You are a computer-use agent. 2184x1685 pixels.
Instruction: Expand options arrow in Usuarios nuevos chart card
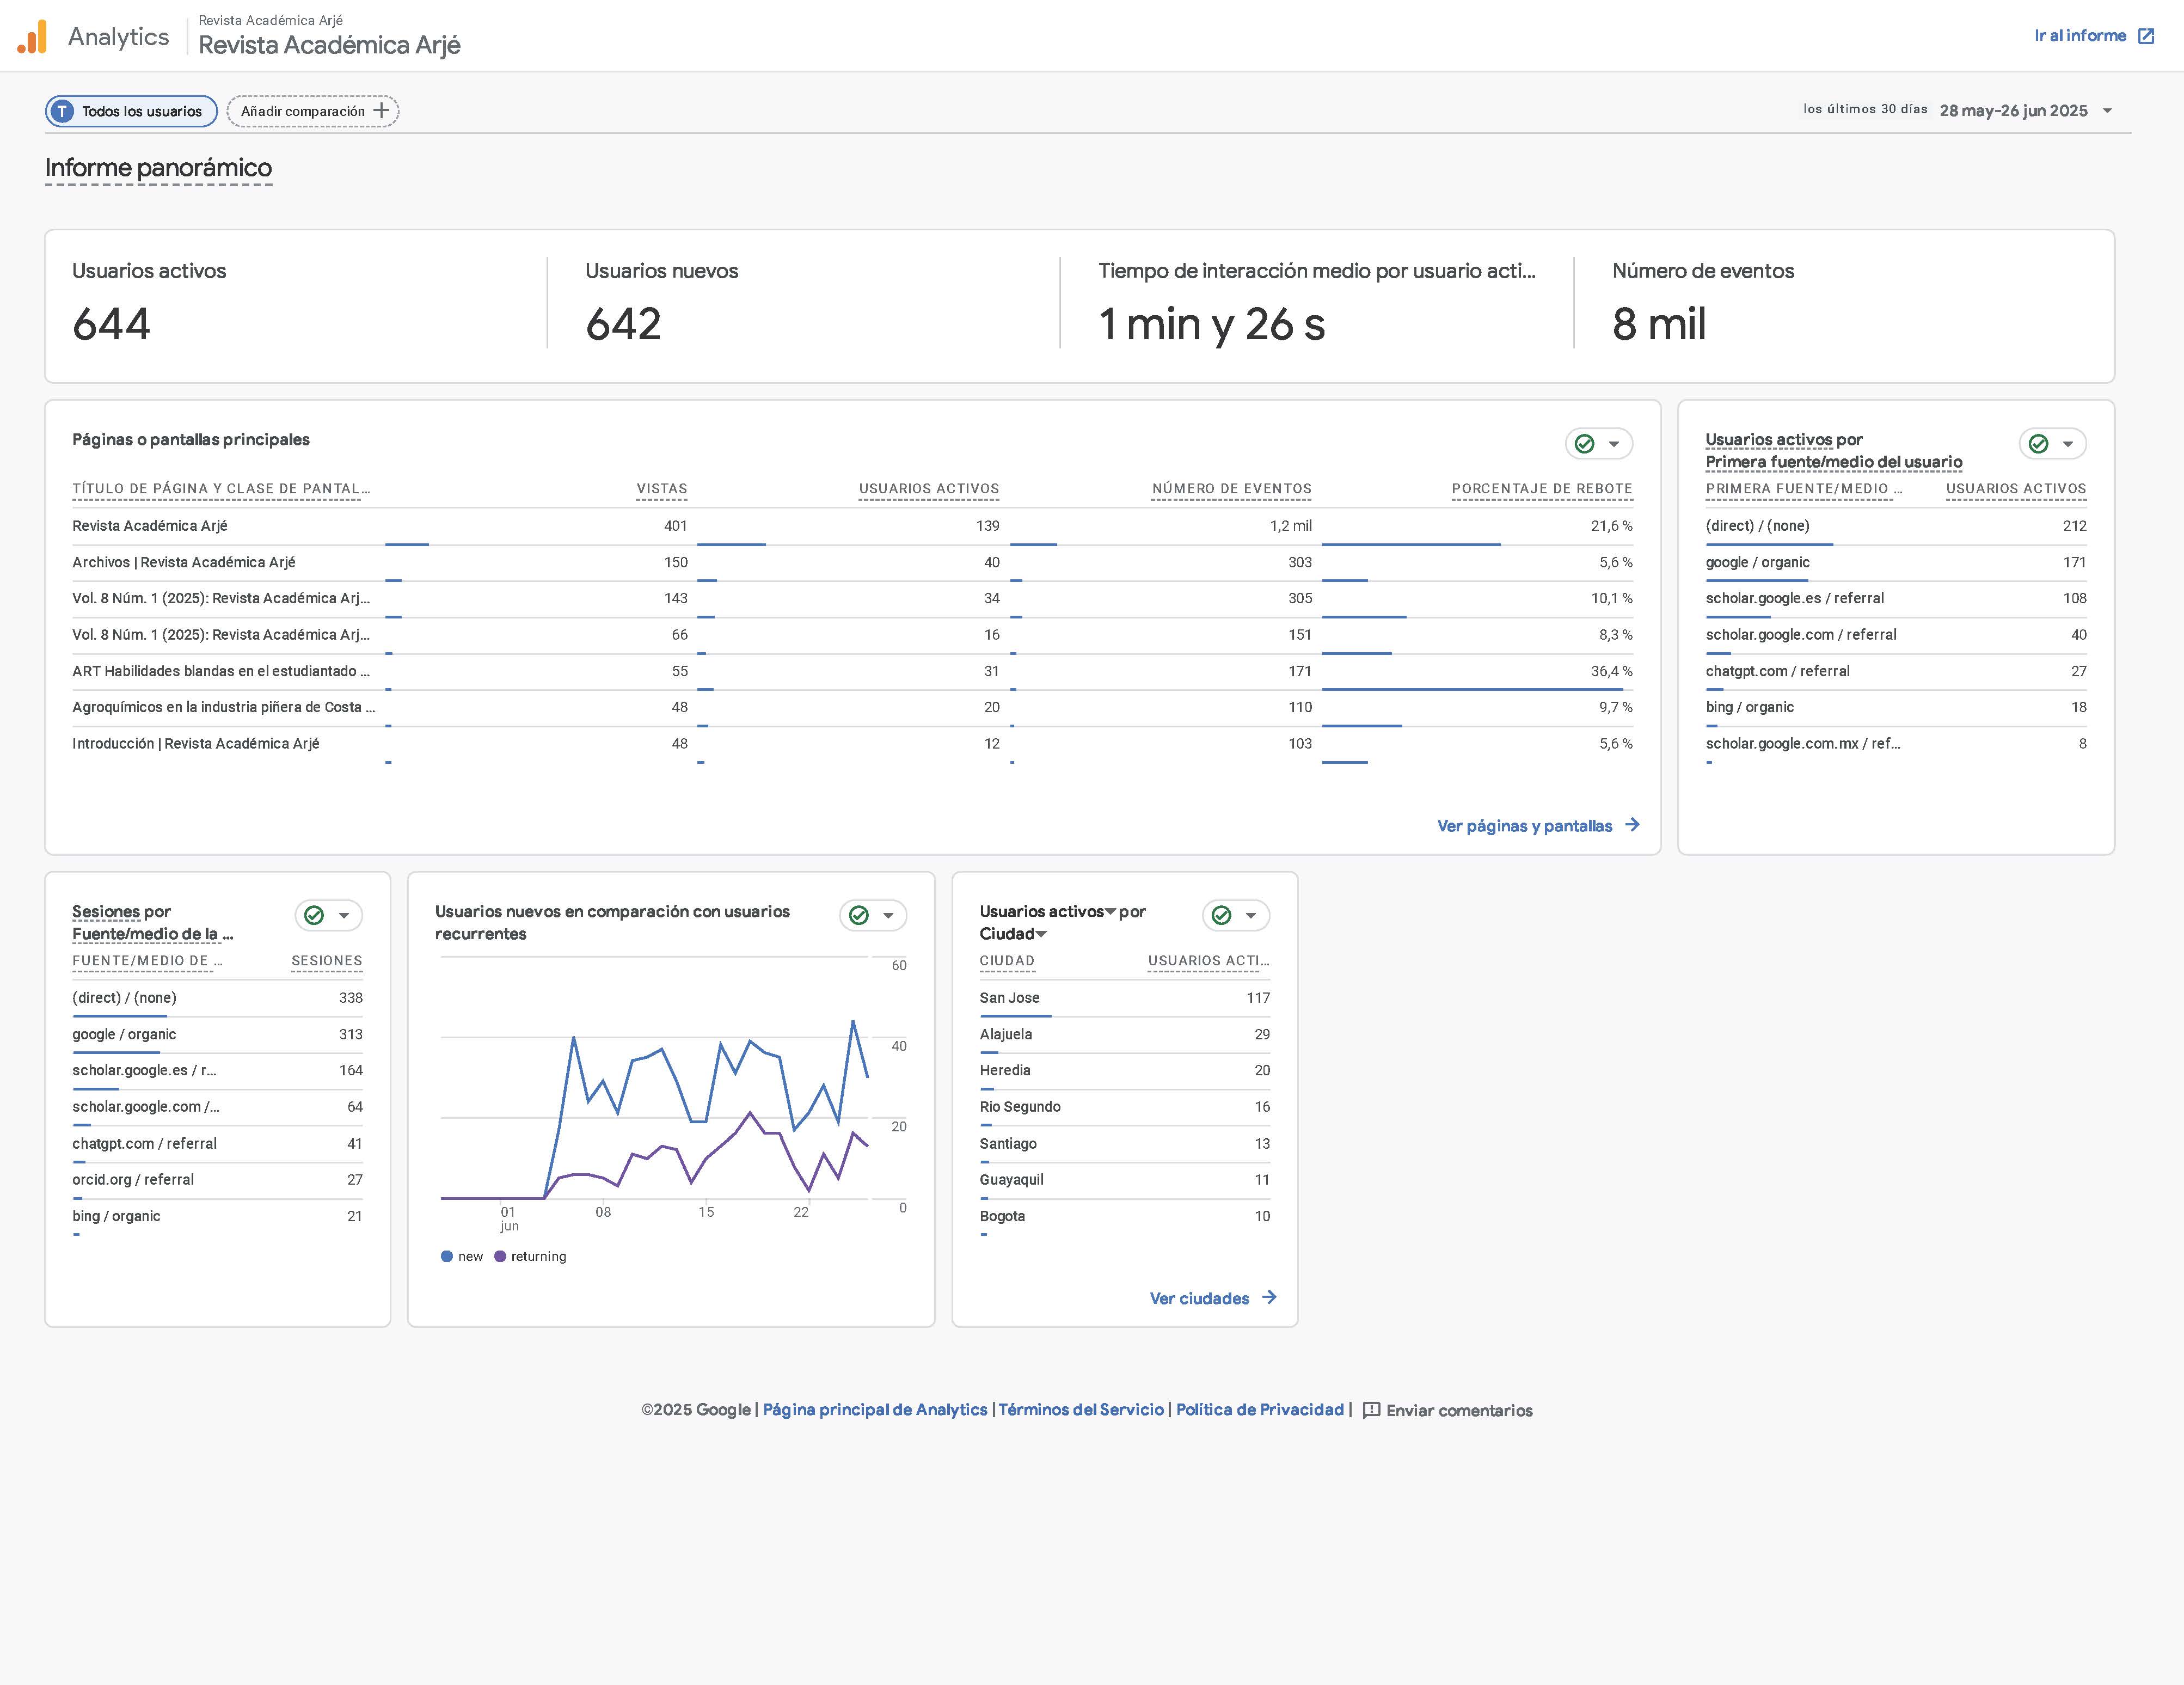point(887,915)
